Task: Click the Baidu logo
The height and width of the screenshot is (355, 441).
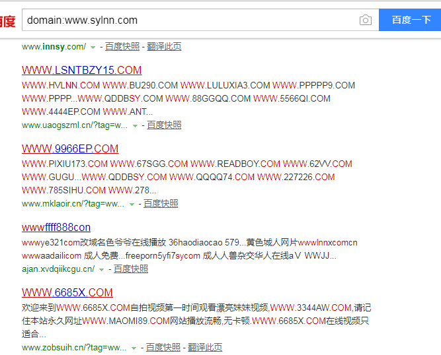Action: [x=7, y=21]
